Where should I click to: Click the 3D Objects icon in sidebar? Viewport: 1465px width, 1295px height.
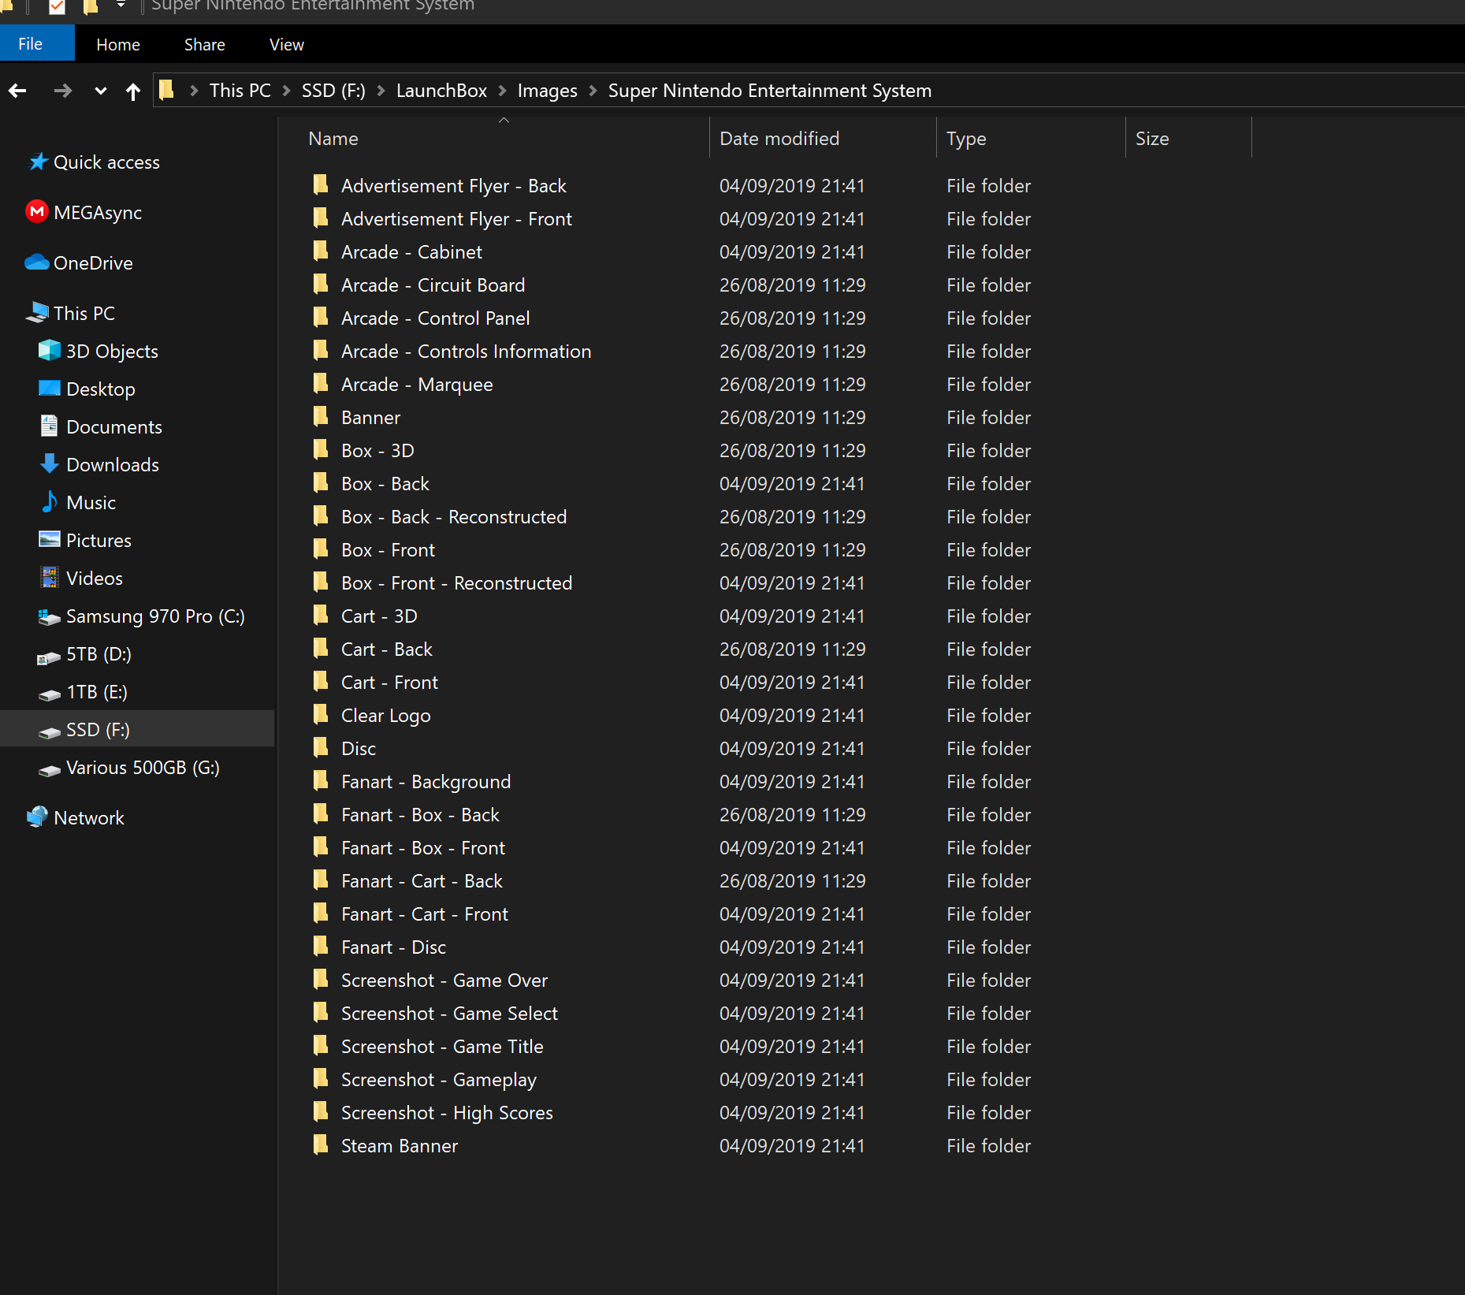tap(50, 350)
